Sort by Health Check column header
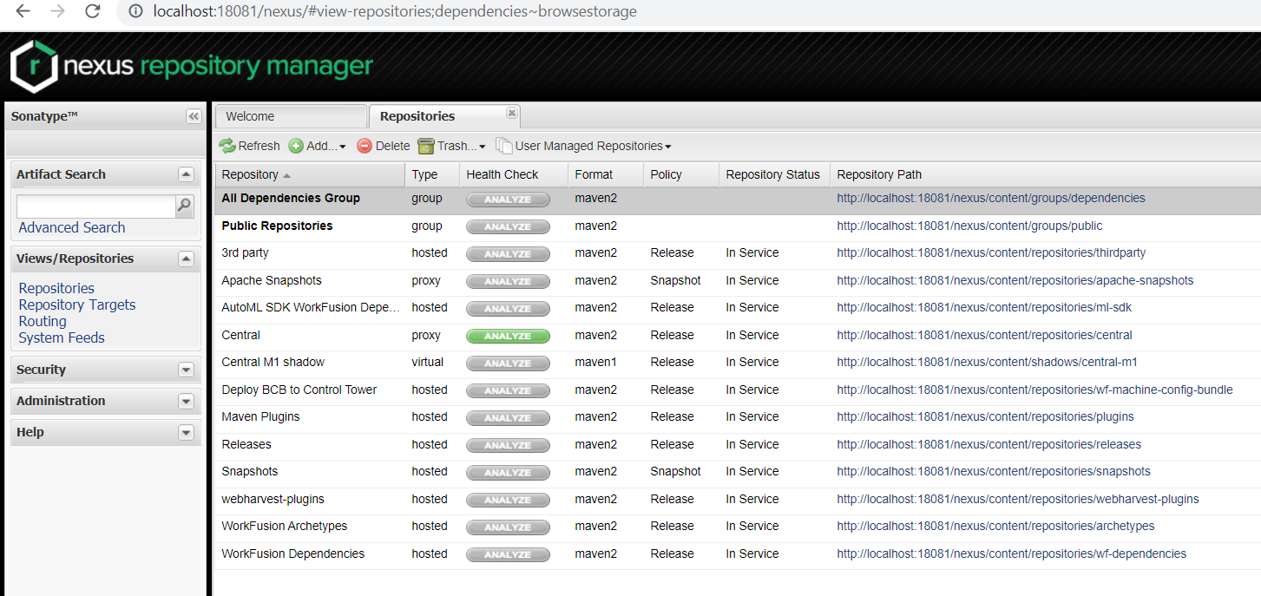Viewport: 1261px width, 596px height. click(x=514, y=174)
